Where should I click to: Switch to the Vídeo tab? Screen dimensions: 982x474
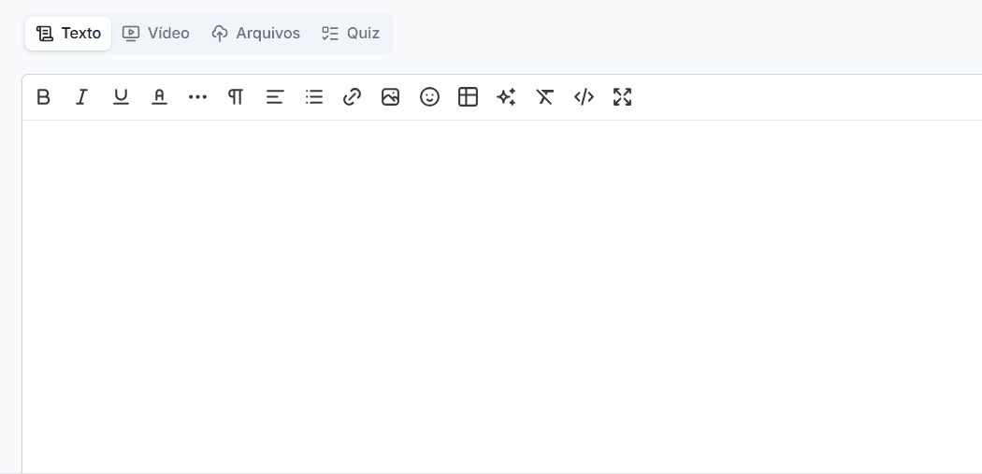tap(156, 33)
